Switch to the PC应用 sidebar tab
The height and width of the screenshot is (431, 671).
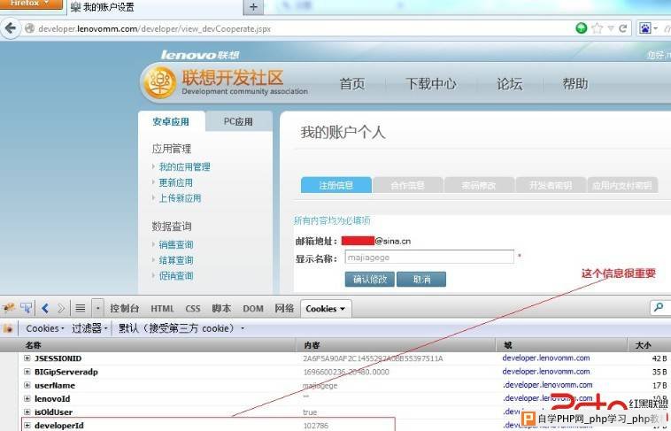tap(238, 121)
